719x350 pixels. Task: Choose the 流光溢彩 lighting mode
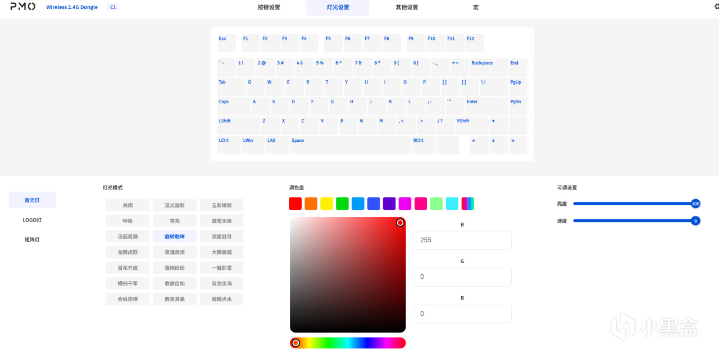pyautogui.click(x=175, y=205)
